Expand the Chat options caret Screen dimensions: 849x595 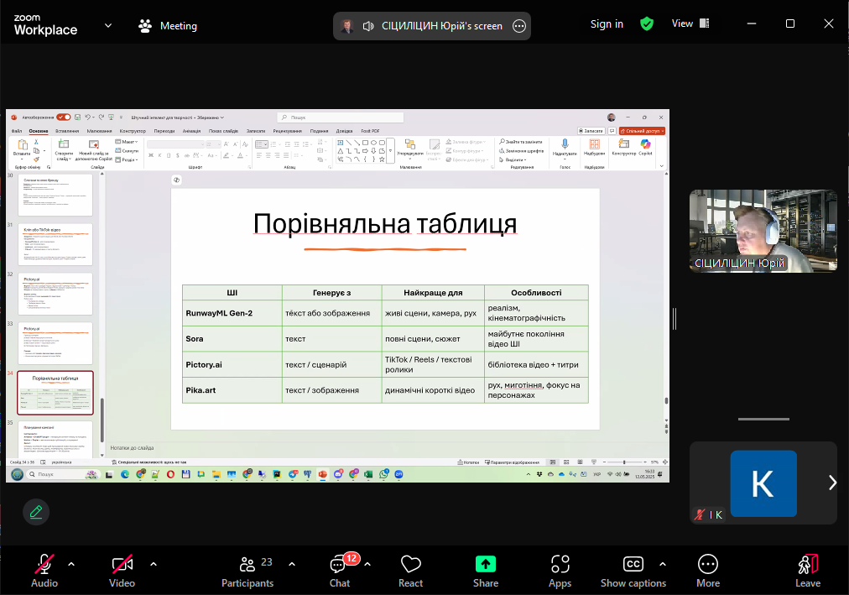[367, 564]
